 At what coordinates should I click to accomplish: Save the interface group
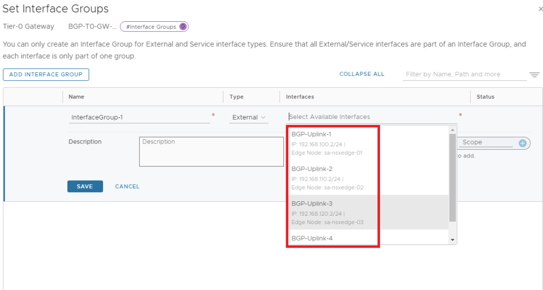85,186
